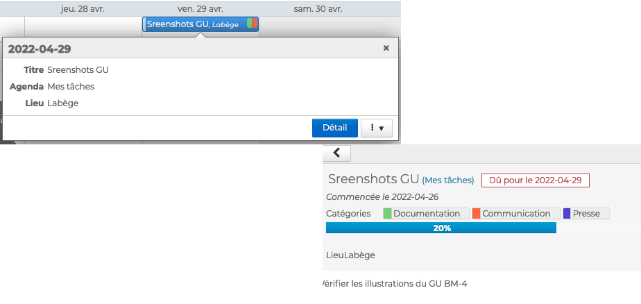This screenshot has width=641, height=304.
Task: Click the 20% progress bar
Action: [441, 228]
